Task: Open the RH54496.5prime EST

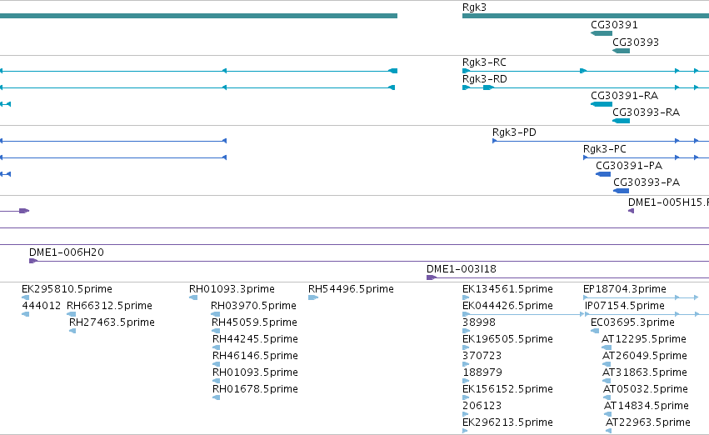Action: pos(313,297)
